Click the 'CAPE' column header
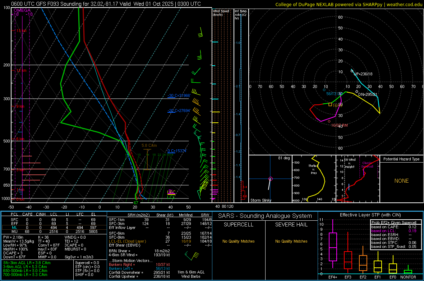Image resolution: width=424 pixels, height=281 pixels. (27, 214)
